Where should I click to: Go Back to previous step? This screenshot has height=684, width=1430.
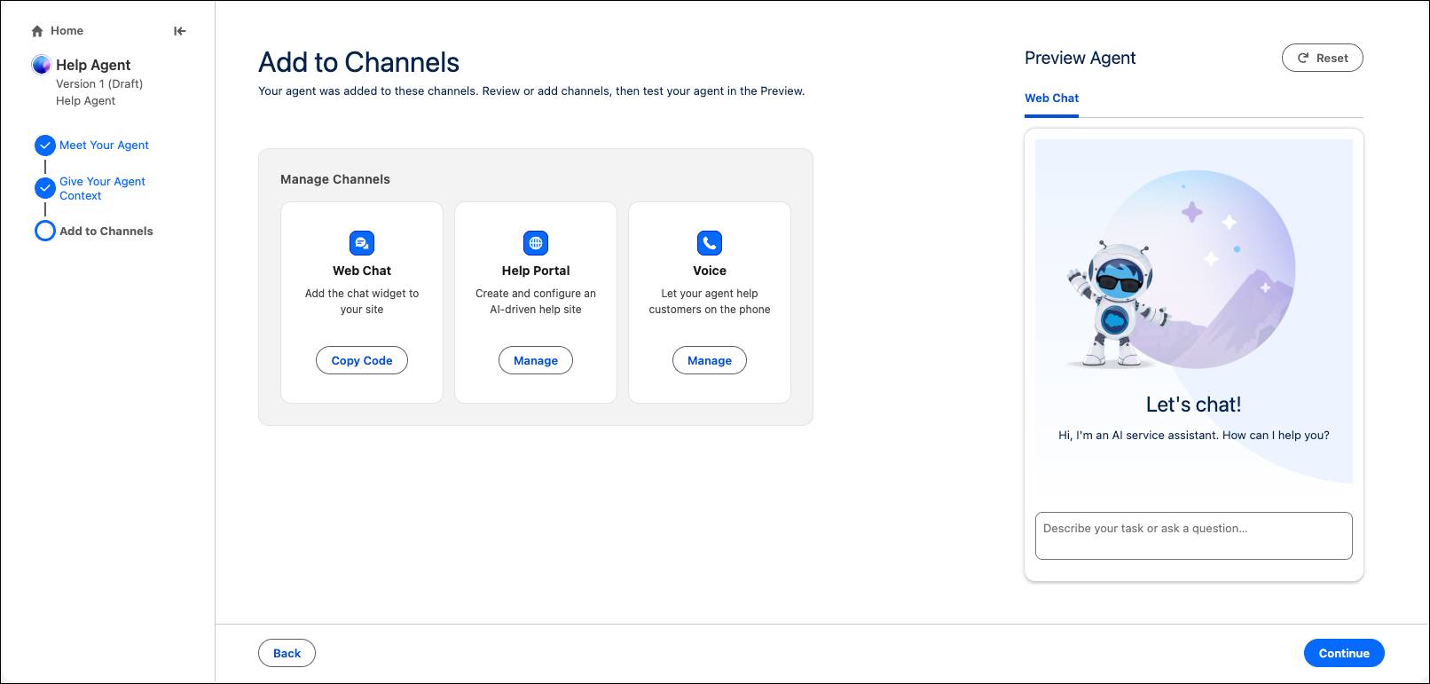pos(287,653)
